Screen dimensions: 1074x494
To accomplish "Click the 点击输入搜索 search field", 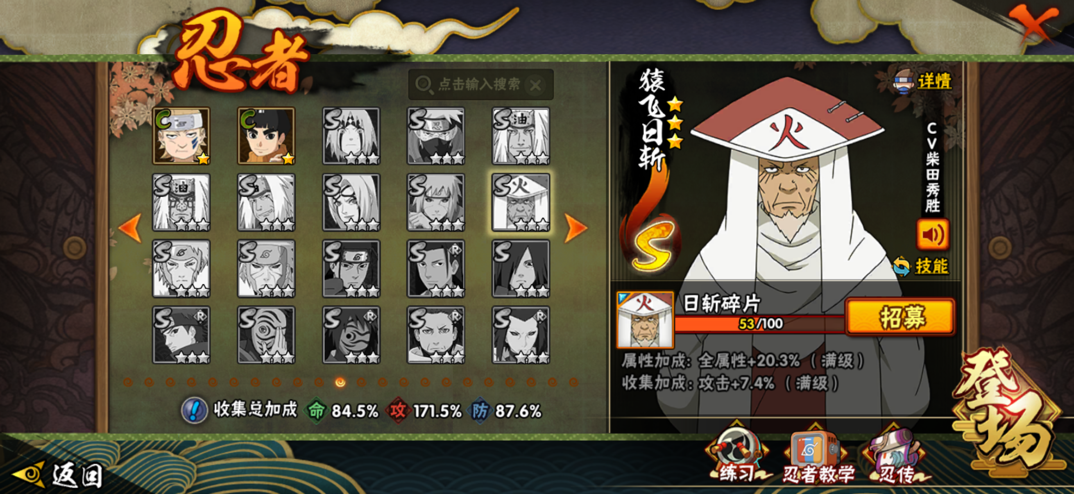I will click(480, 85).
